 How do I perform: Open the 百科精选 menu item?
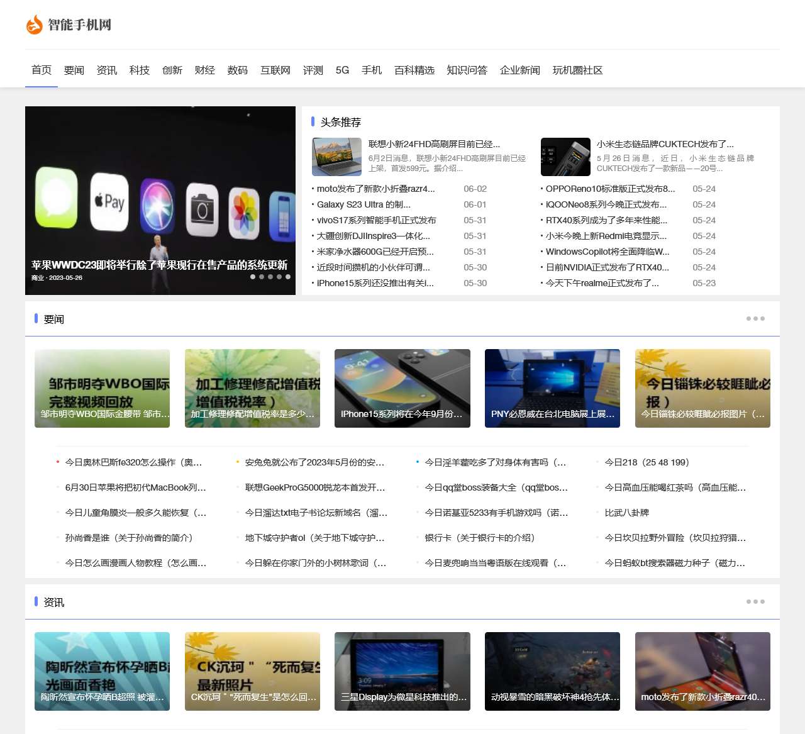coord(414,70)
